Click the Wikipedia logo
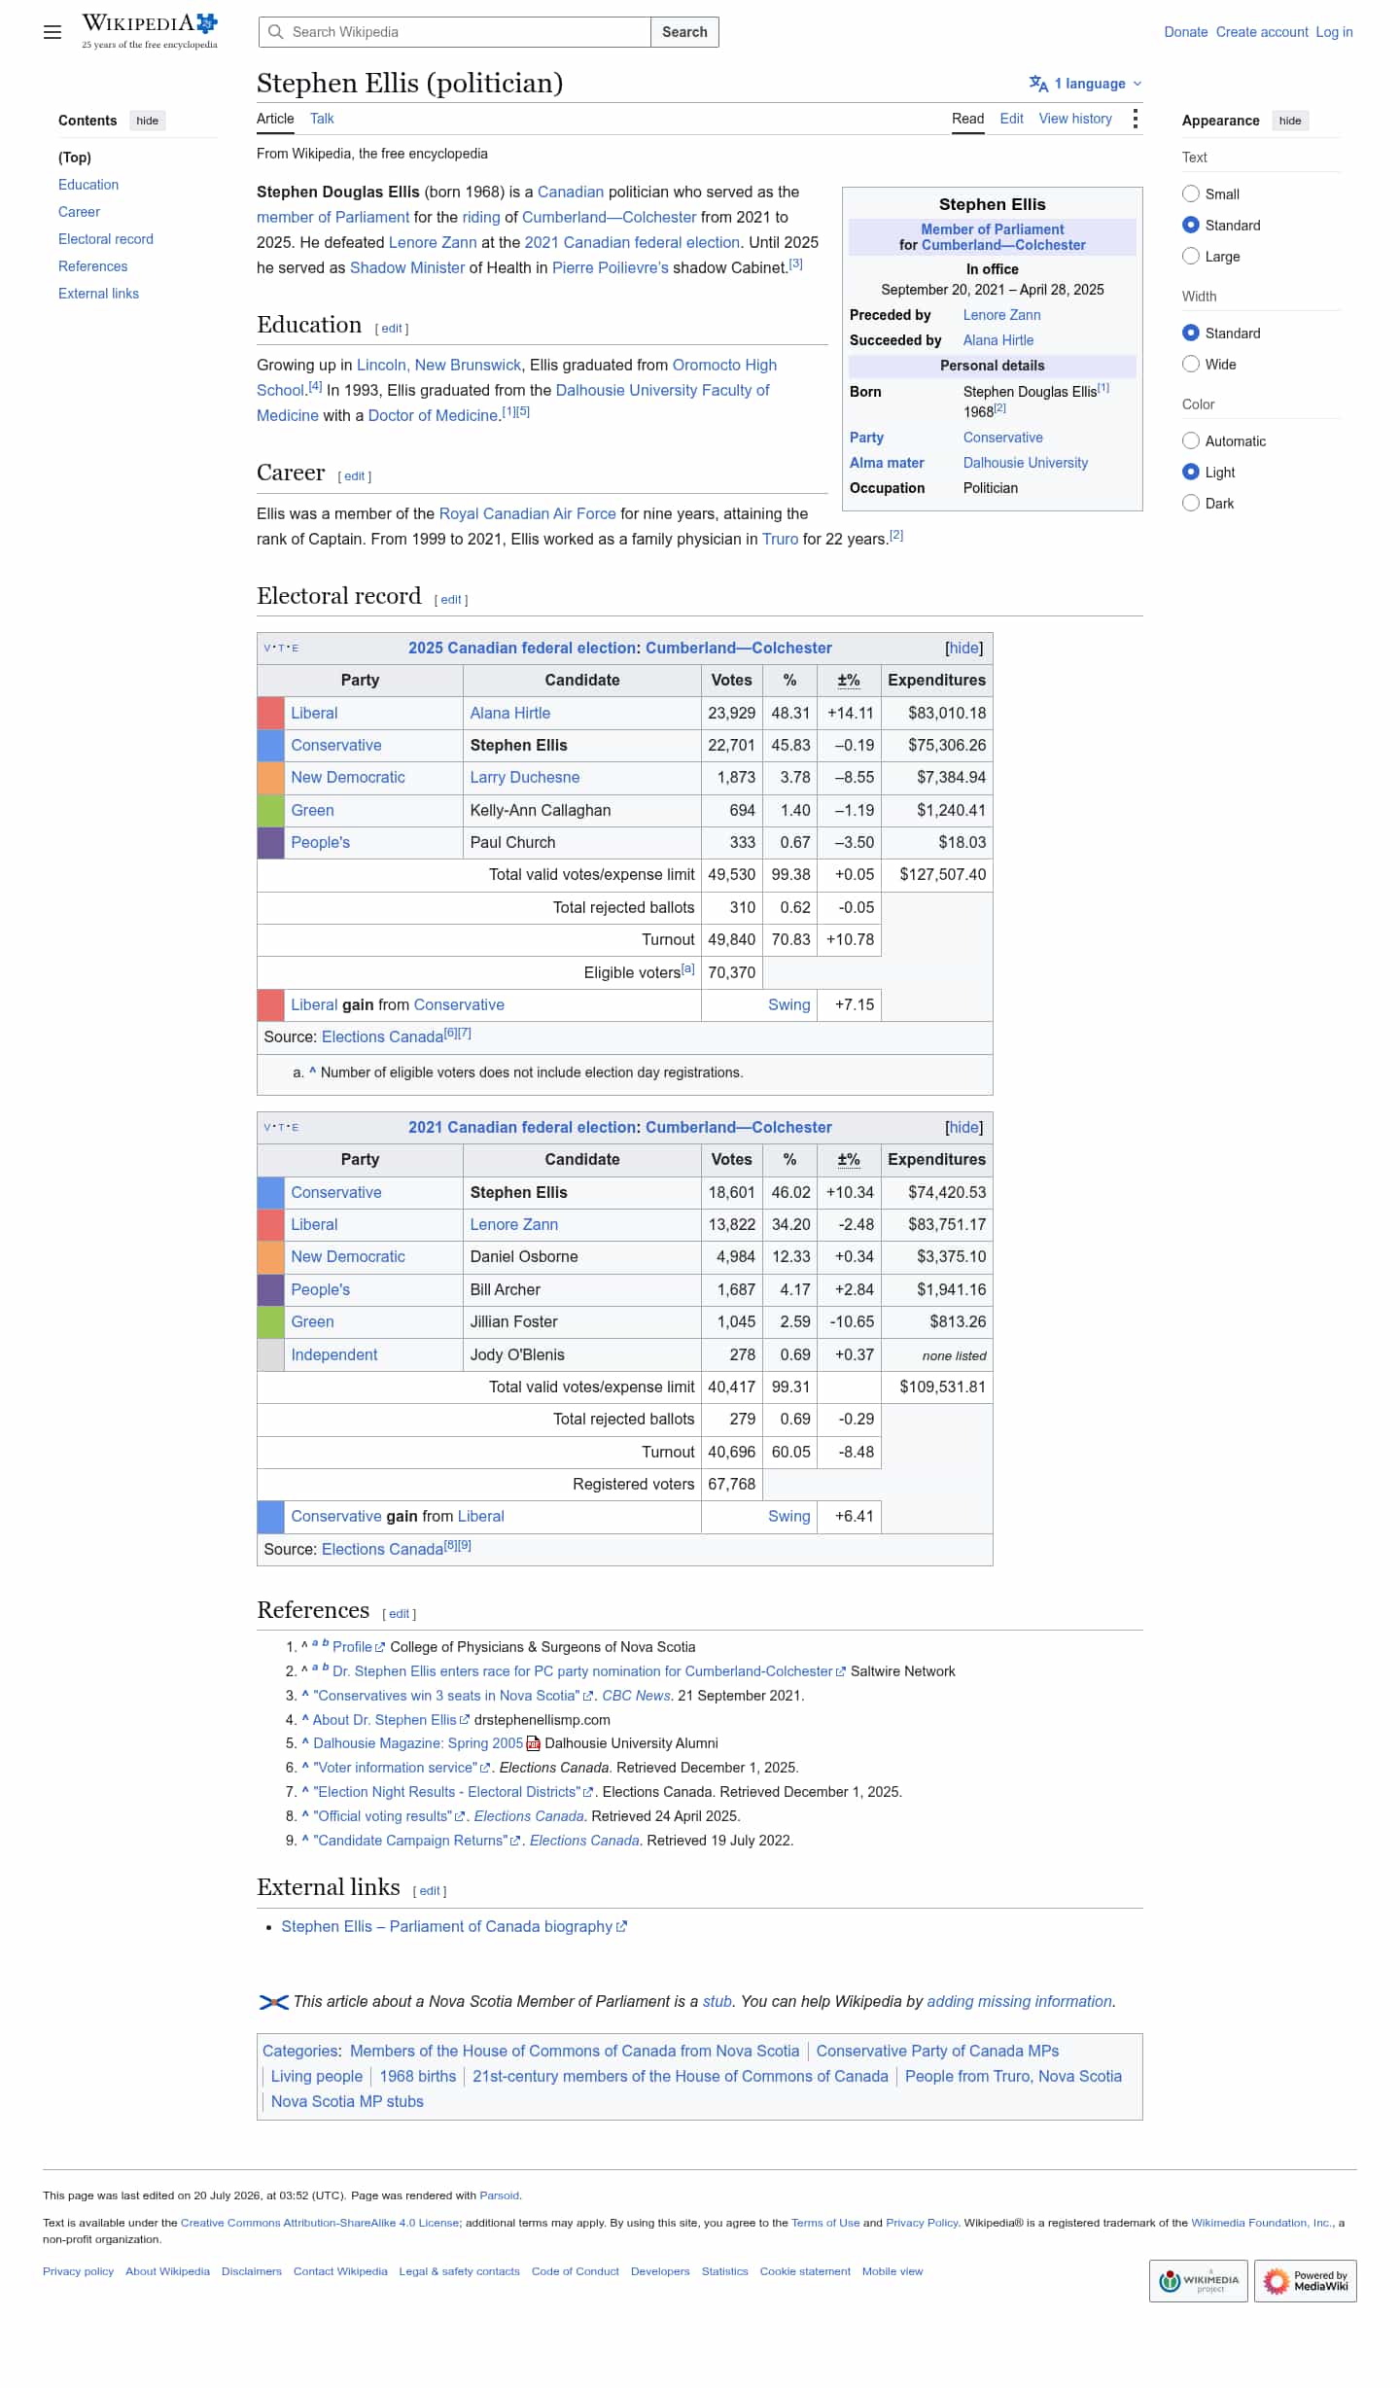Viewport: 1400px width, 2388px height. [x=150, y=31]
